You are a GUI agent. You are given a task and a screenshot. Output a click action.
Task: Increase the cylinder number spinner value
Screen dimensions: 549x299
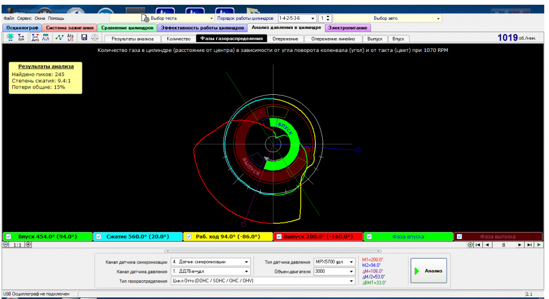[328, 17]
